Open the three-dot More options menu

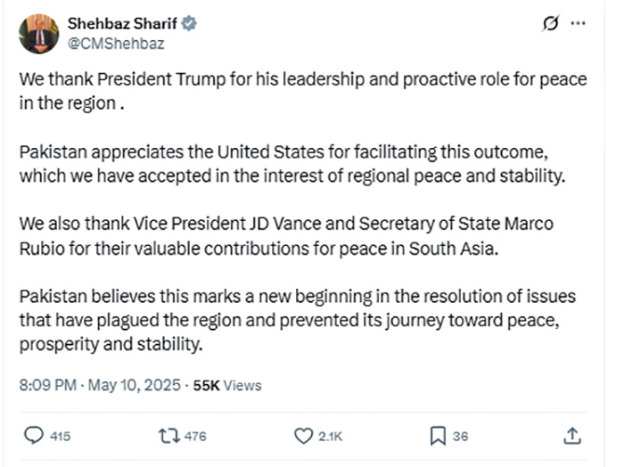[578, 23]
